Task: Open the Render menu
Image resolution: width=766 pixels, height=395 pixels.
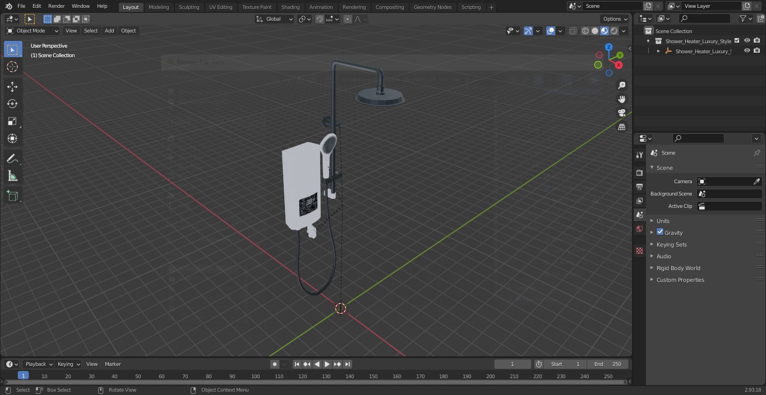Action: [56, 6]
